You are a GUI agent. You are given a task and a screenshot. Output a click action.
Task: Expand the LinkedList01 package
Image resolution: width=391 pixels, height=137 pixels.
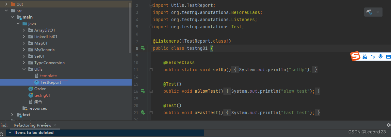pos(24,36)
